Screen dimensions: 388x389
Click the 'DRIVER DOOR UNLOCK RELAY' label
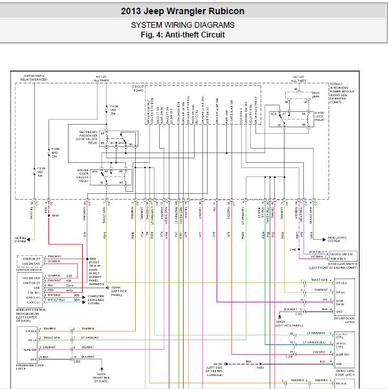tap(82, 176)
